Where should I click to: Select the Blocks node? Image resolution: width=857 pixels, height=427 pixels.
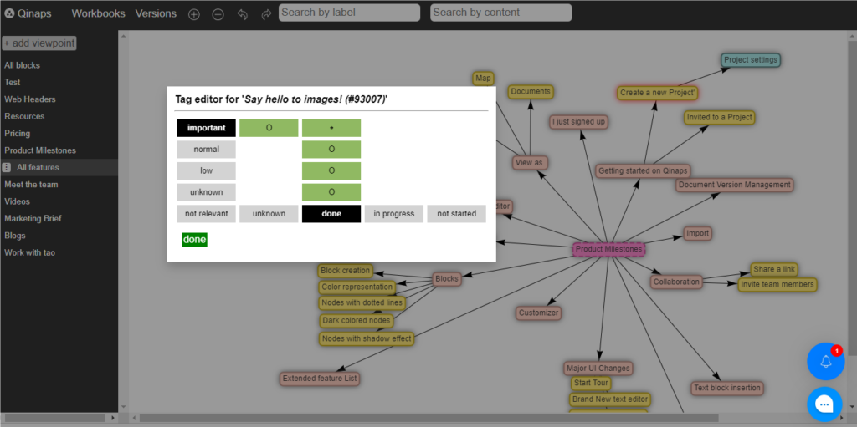click(447, 279)
